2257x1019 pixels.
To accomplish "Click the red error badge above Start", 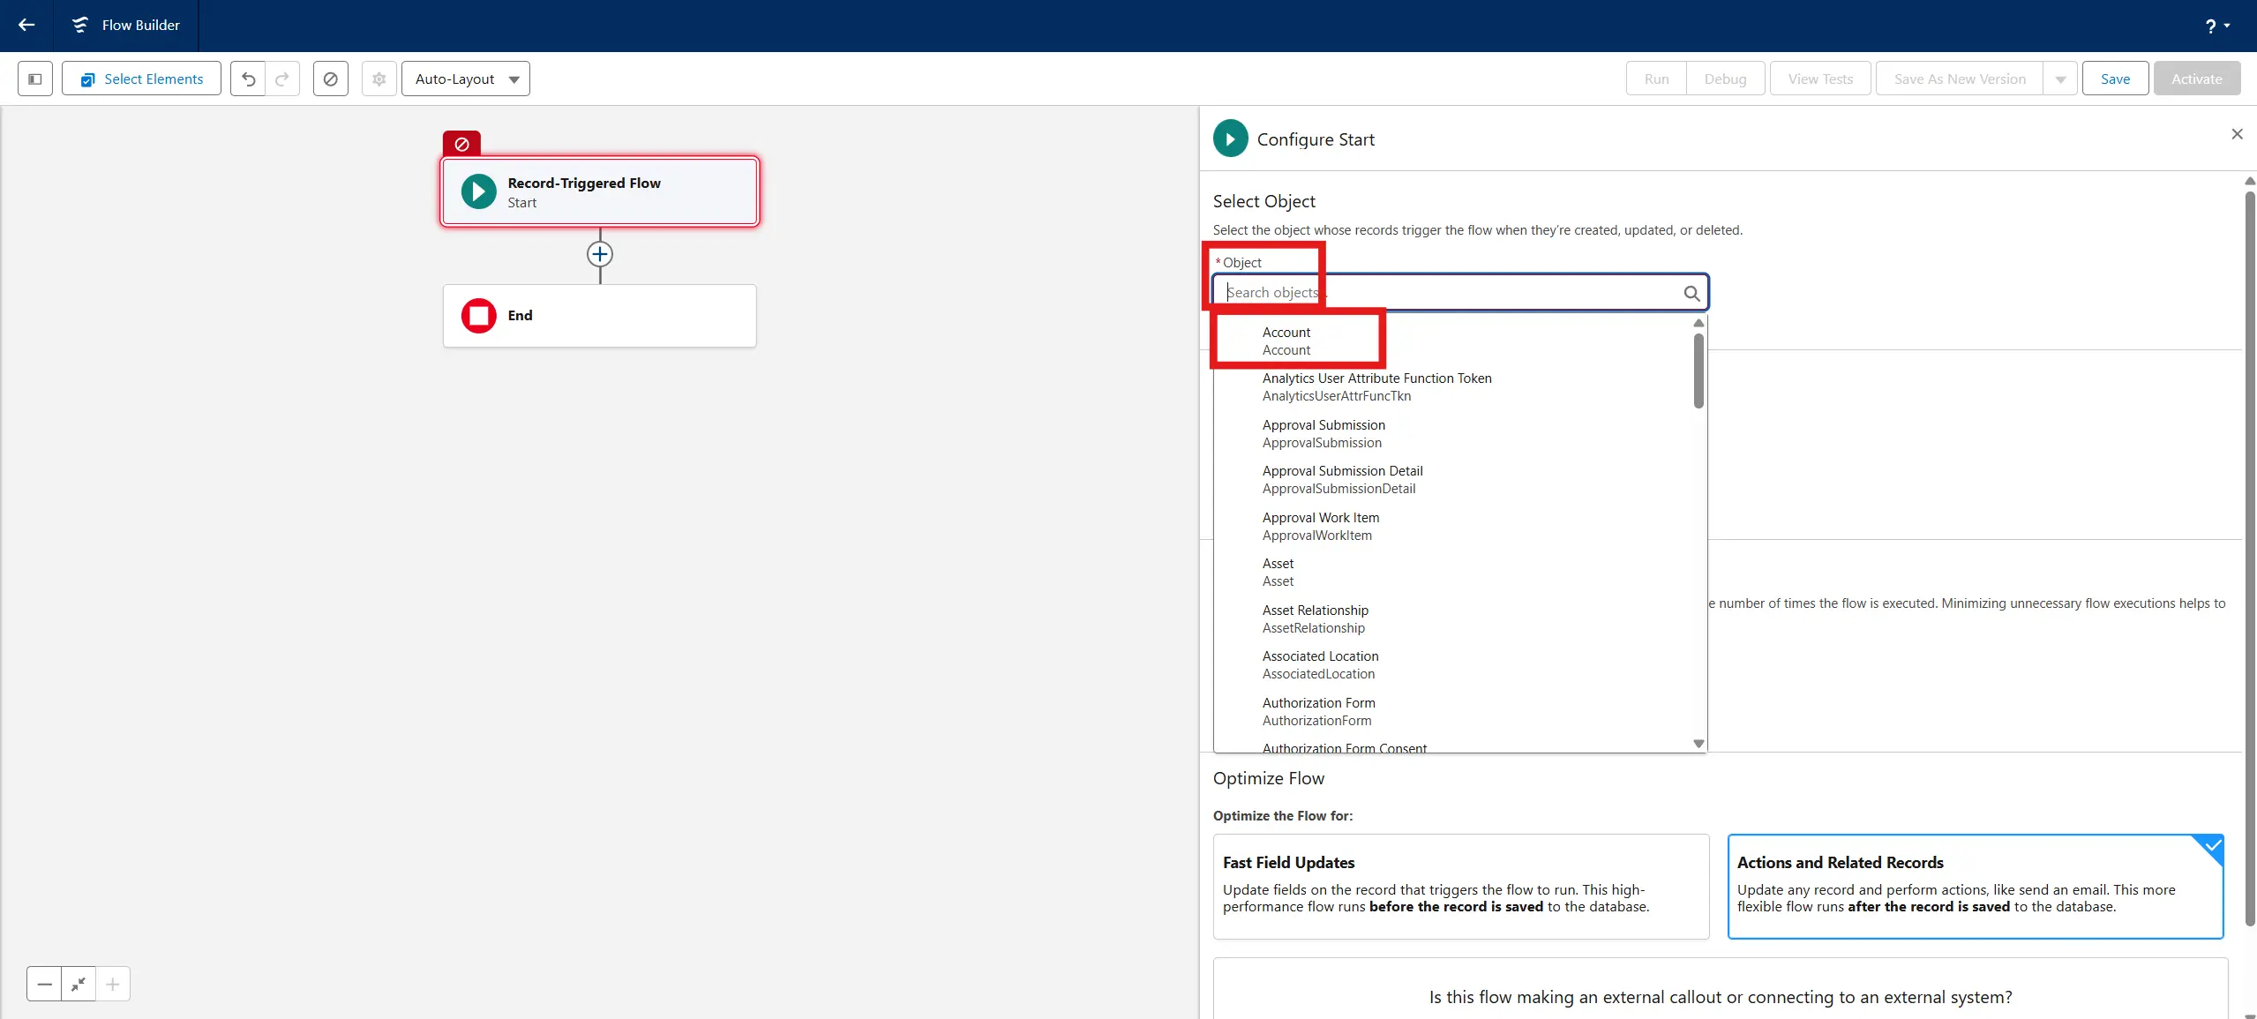I will pos(461,144).
